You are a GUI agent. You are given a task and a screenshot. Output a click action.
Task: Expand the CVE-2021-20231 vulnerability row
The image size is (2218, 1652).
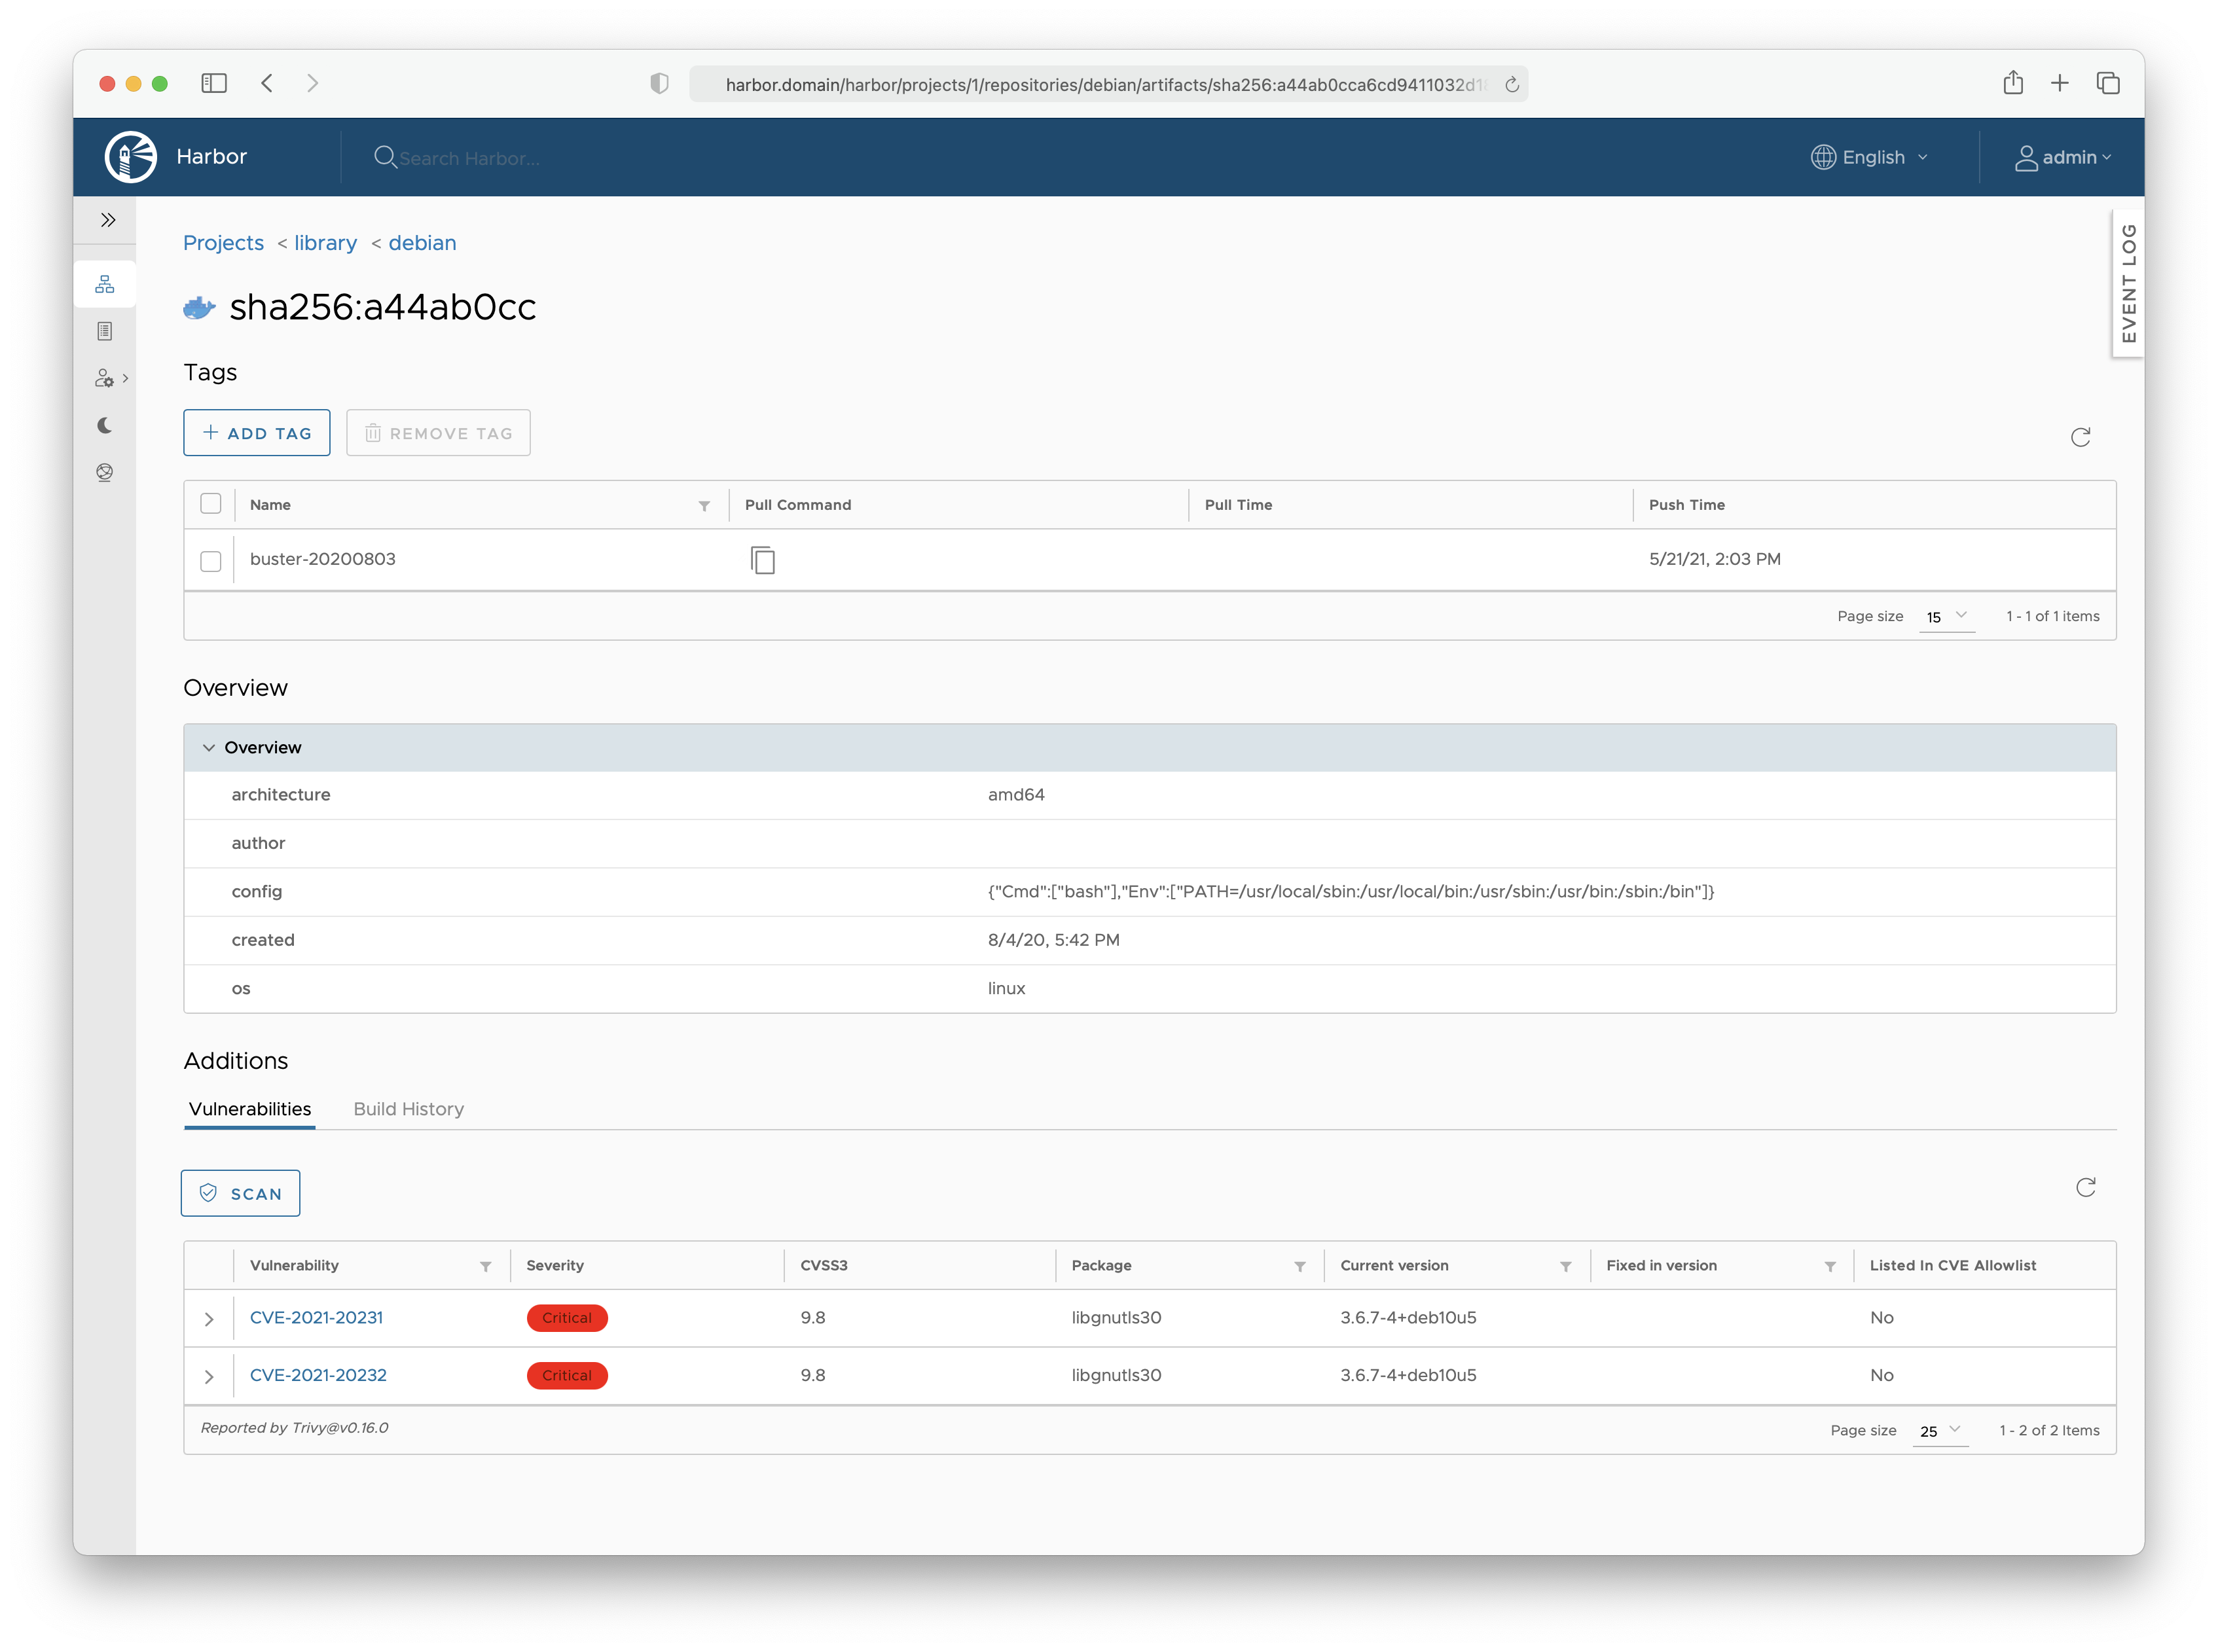[x=209, y=1319]
